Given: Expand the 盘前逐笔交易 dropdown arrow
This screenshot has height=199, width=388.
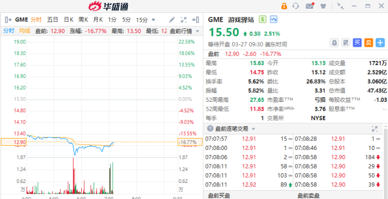Looking at the screenshot, I should (253, 129).
